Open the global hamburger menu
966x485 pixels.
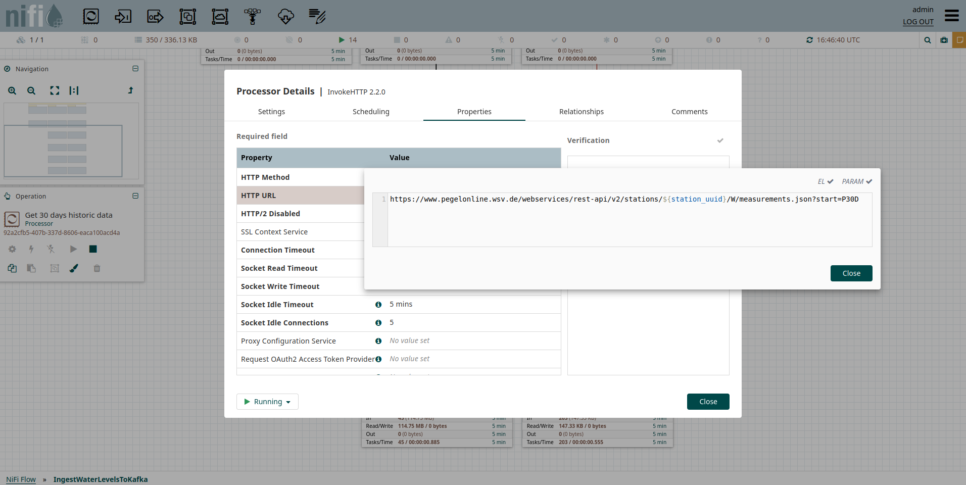951,16
